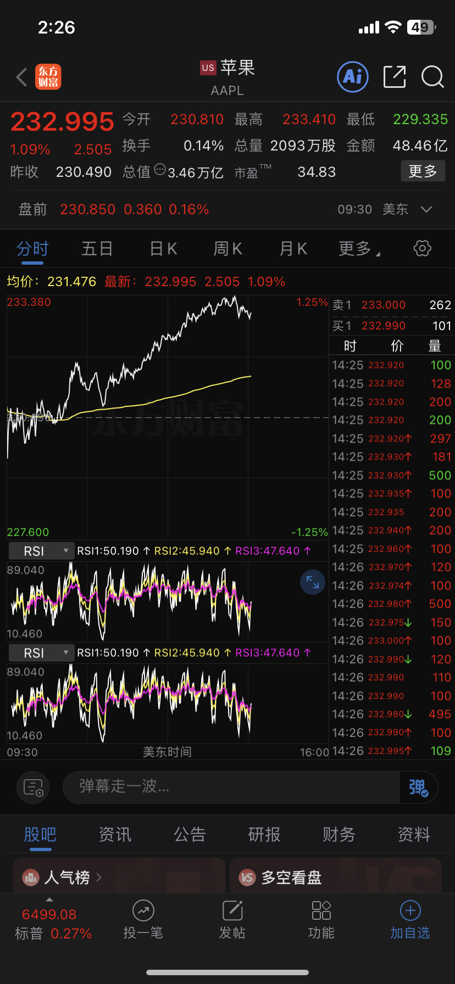
Task: Tap the 投一笔 trend icon
Action: tap(143, 910)
